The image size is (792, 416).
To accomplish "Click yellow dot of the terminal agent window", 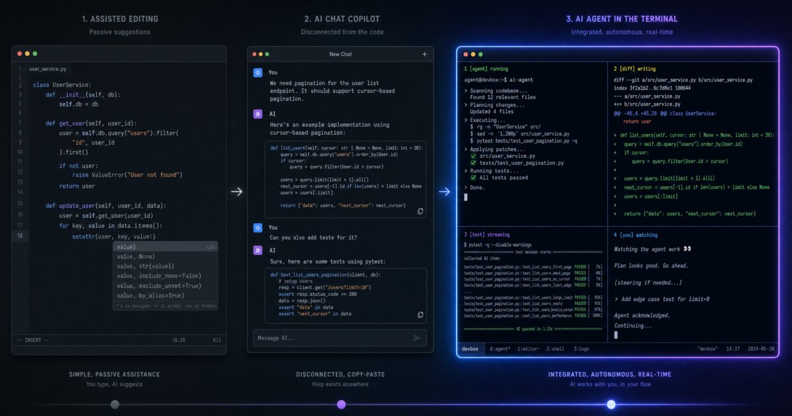I will pos(473,54).
